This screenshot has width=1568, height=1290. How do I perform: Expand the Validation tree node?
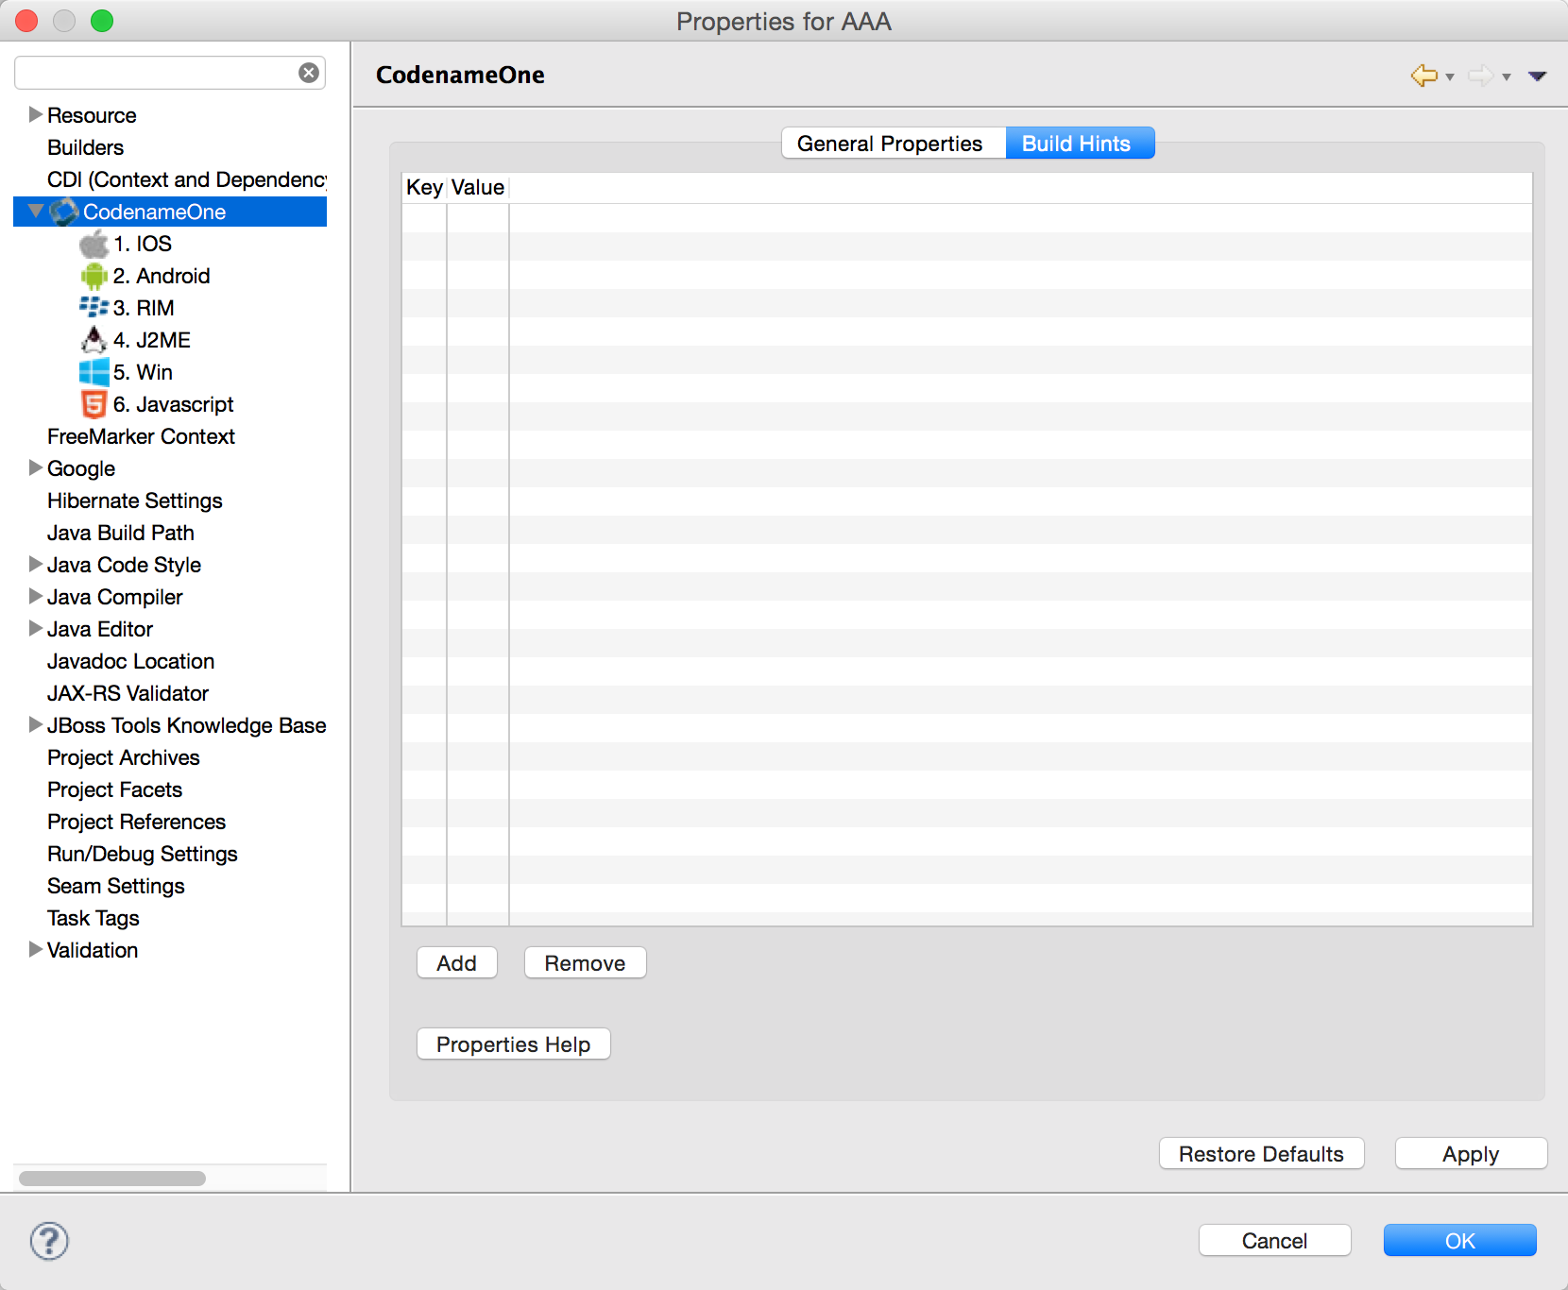coord(36,949)
